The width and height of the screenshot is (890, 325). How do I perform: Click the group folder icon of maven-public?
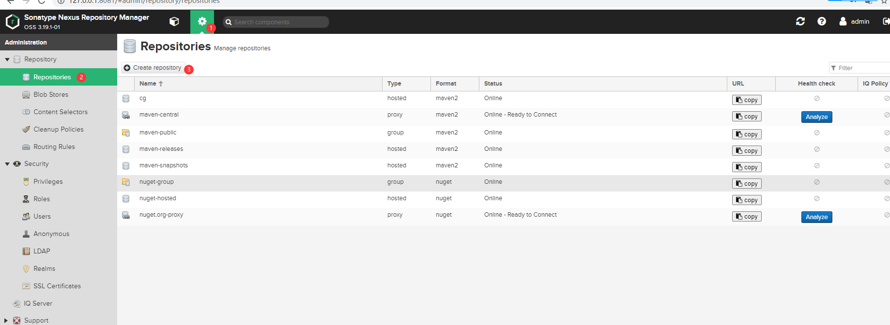click(x=126, y=133)
